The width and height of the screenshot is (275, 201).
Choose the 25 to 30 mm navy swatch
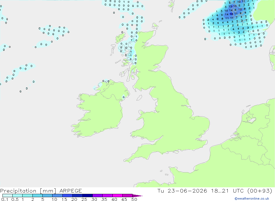pos(87,196)
